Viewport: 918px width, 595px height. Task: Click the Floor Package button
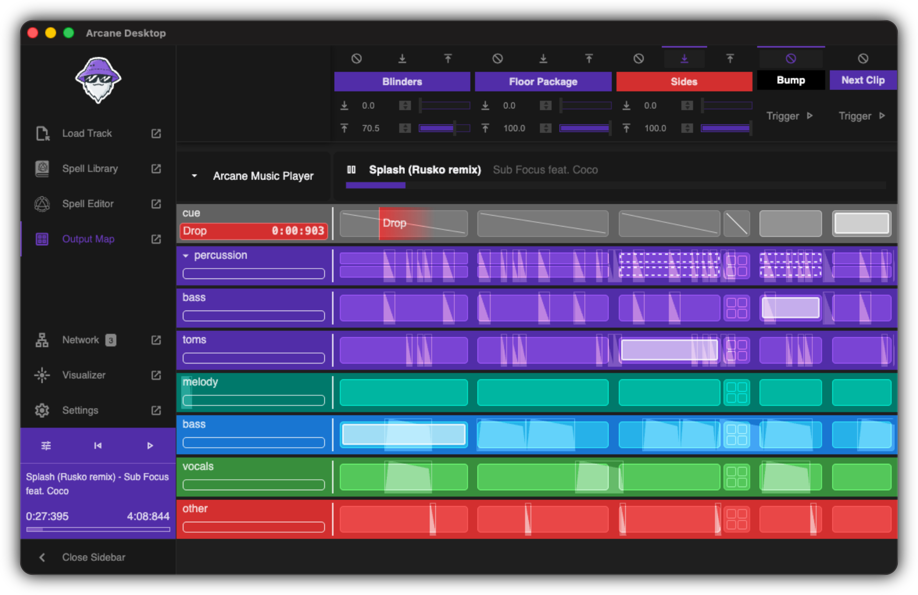tap(543, 82)
